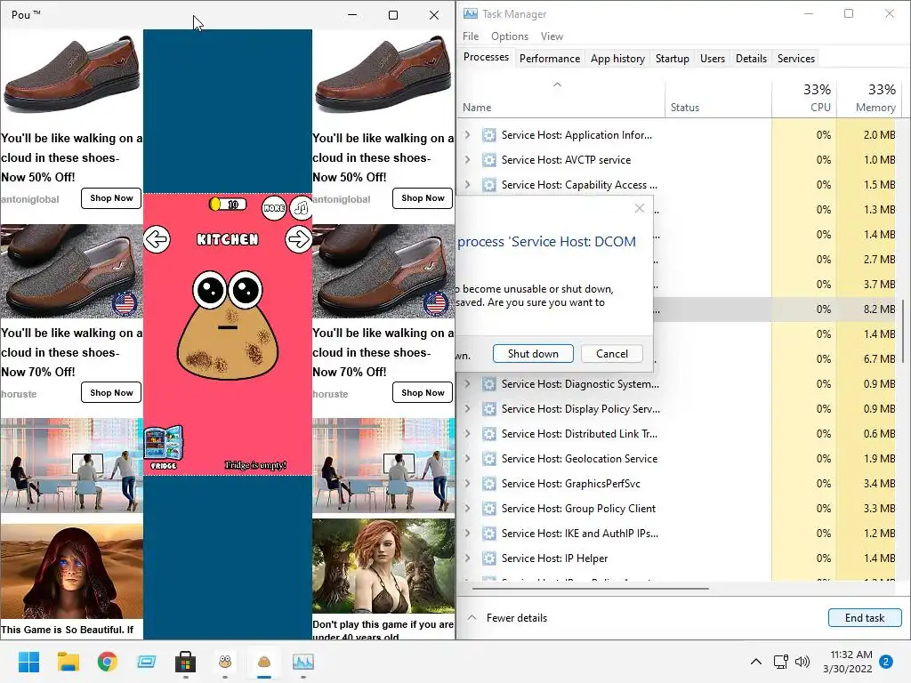
Task: Expand Service Host: Geolocation Service row
Action: 468,459
